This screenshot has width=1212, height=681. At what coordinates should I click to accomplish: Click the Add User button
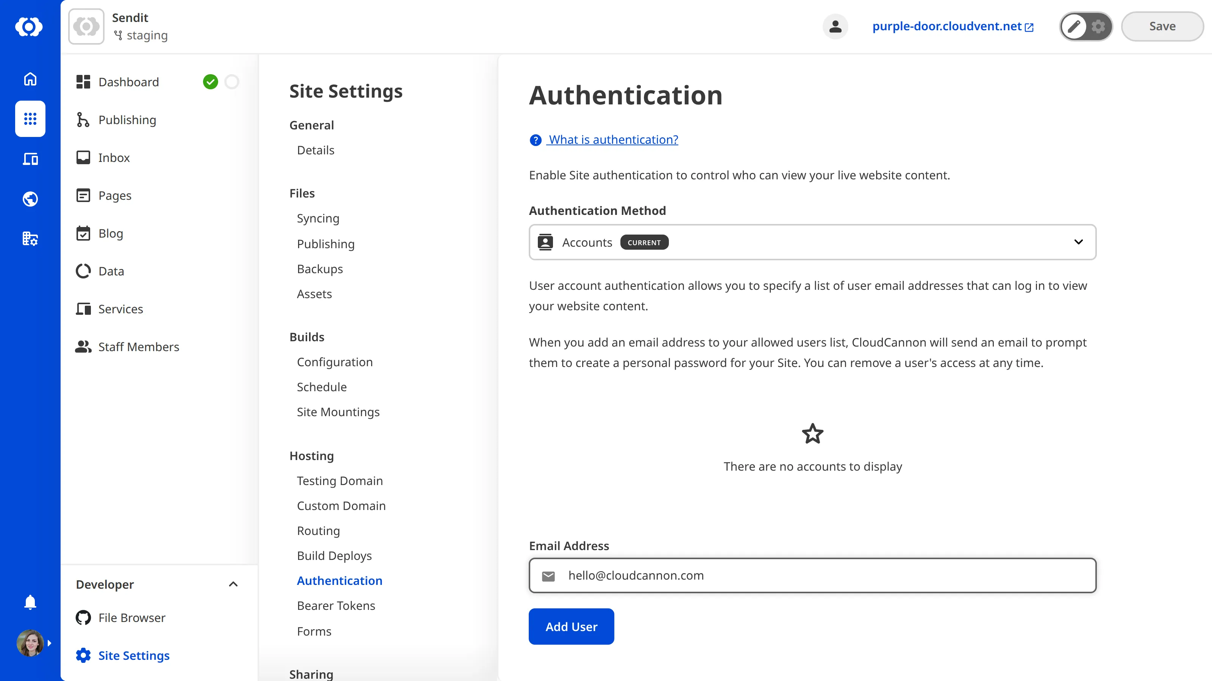(571, 626)
